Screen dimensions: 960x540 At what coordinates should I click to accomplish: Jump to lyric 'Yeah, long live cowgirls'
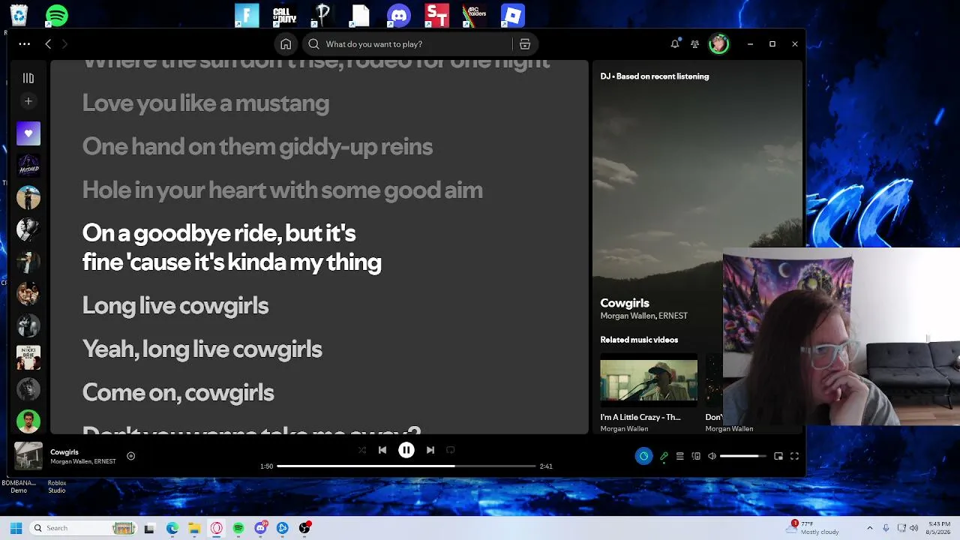point(202,349)
